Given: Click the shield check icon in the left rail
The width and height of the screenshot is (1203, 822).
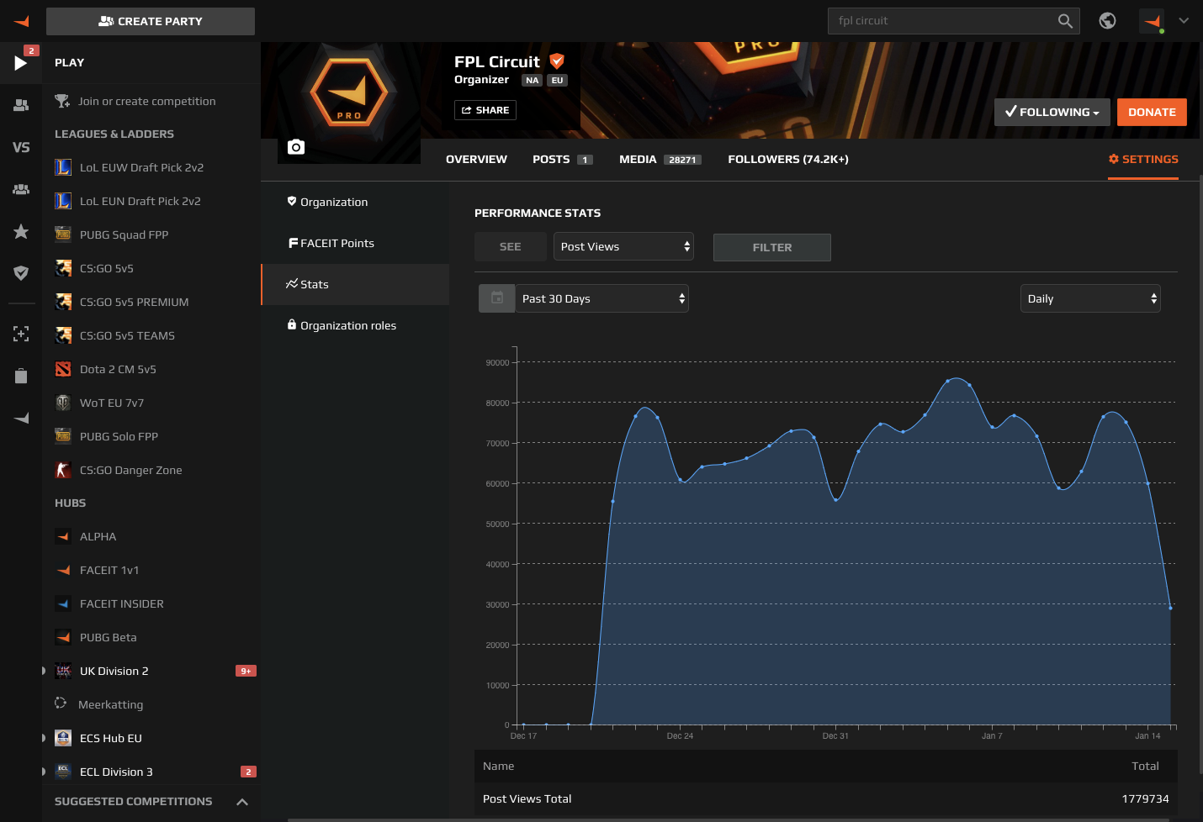Looking at the screenshot, I should click(x=21, y=272).
